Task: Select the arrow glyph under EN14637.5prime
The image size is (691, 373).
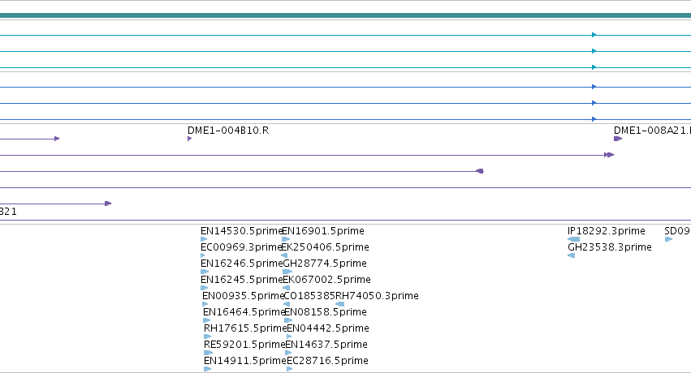Action: (x=288, y=353)
